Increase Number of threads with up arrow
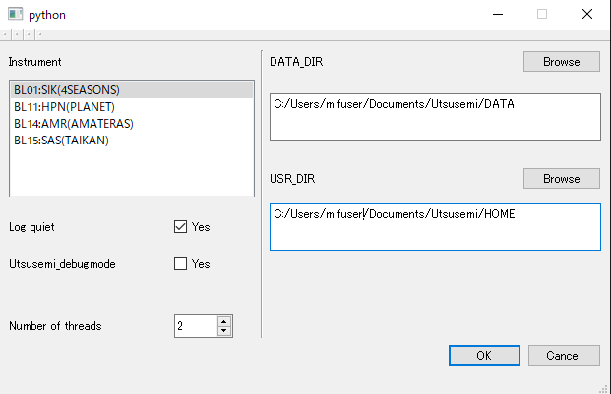This screenshot has height=394, width=611. (x=224, y=320)
